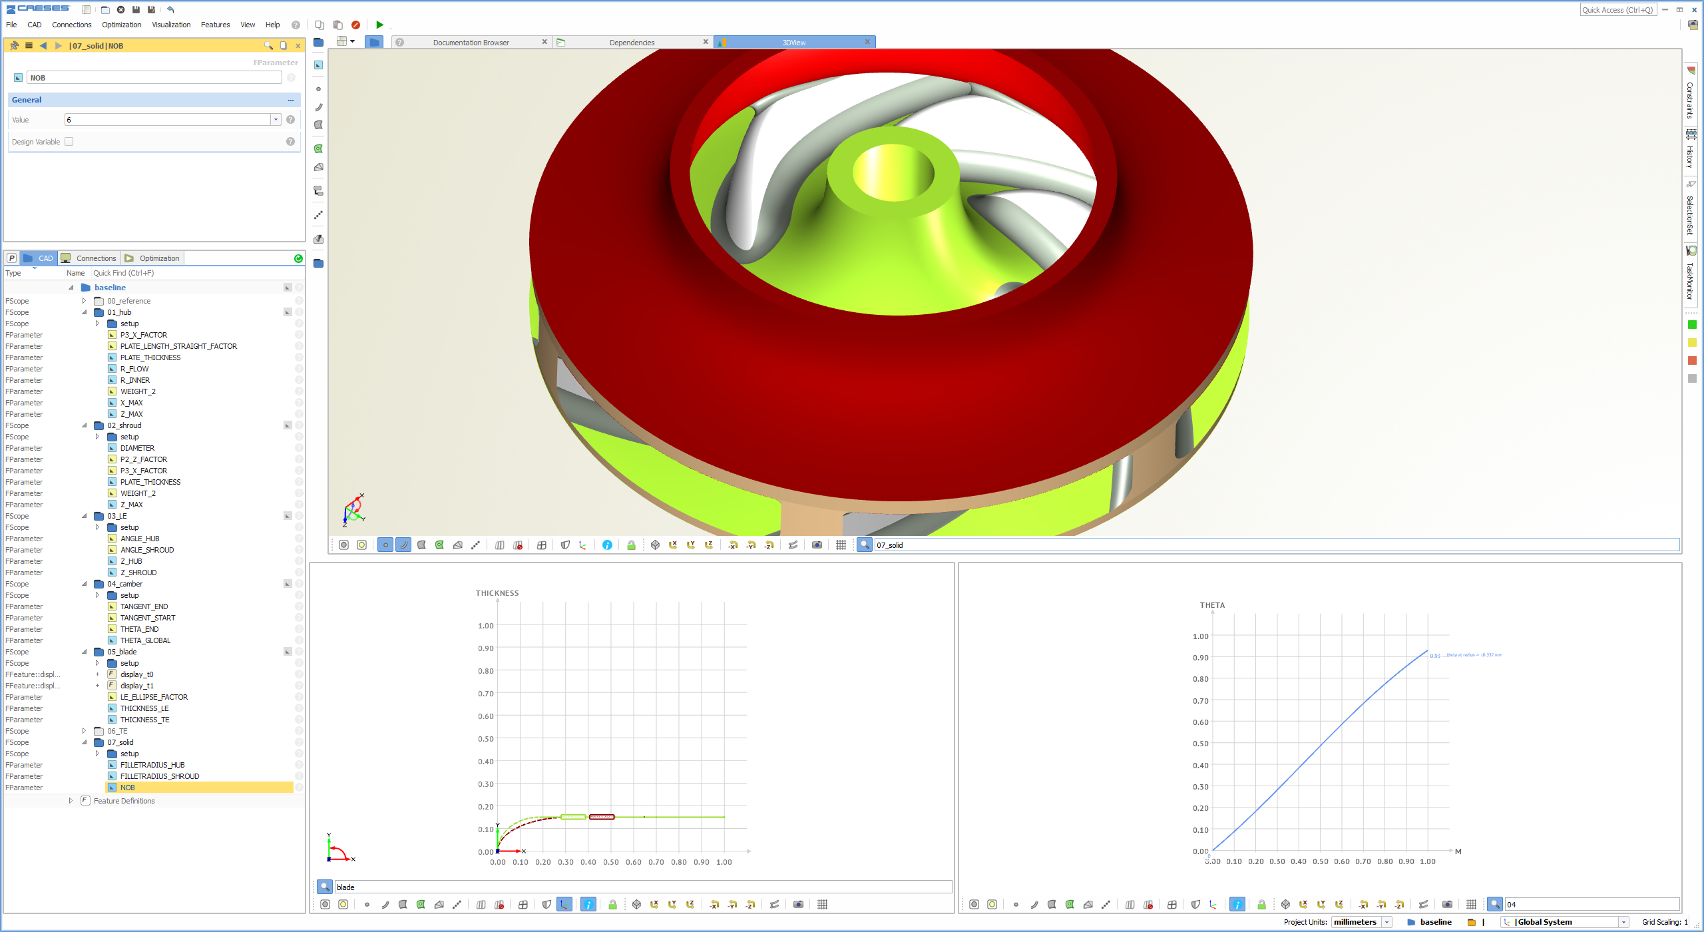The image size is (1704, 932).
Task: Click the back arrow in NOB editor header
Action: pos(43,45)
